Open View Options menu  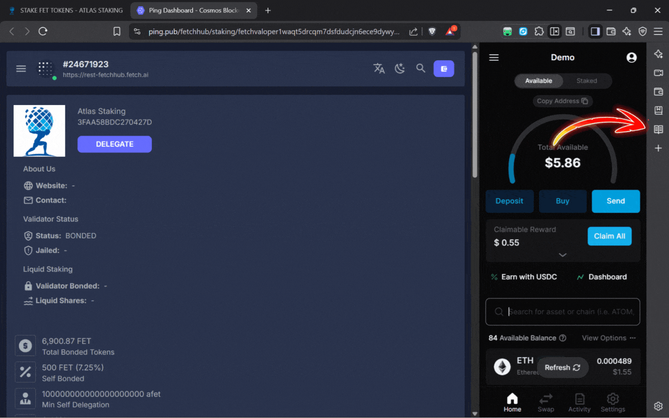[x=608, y=338]
